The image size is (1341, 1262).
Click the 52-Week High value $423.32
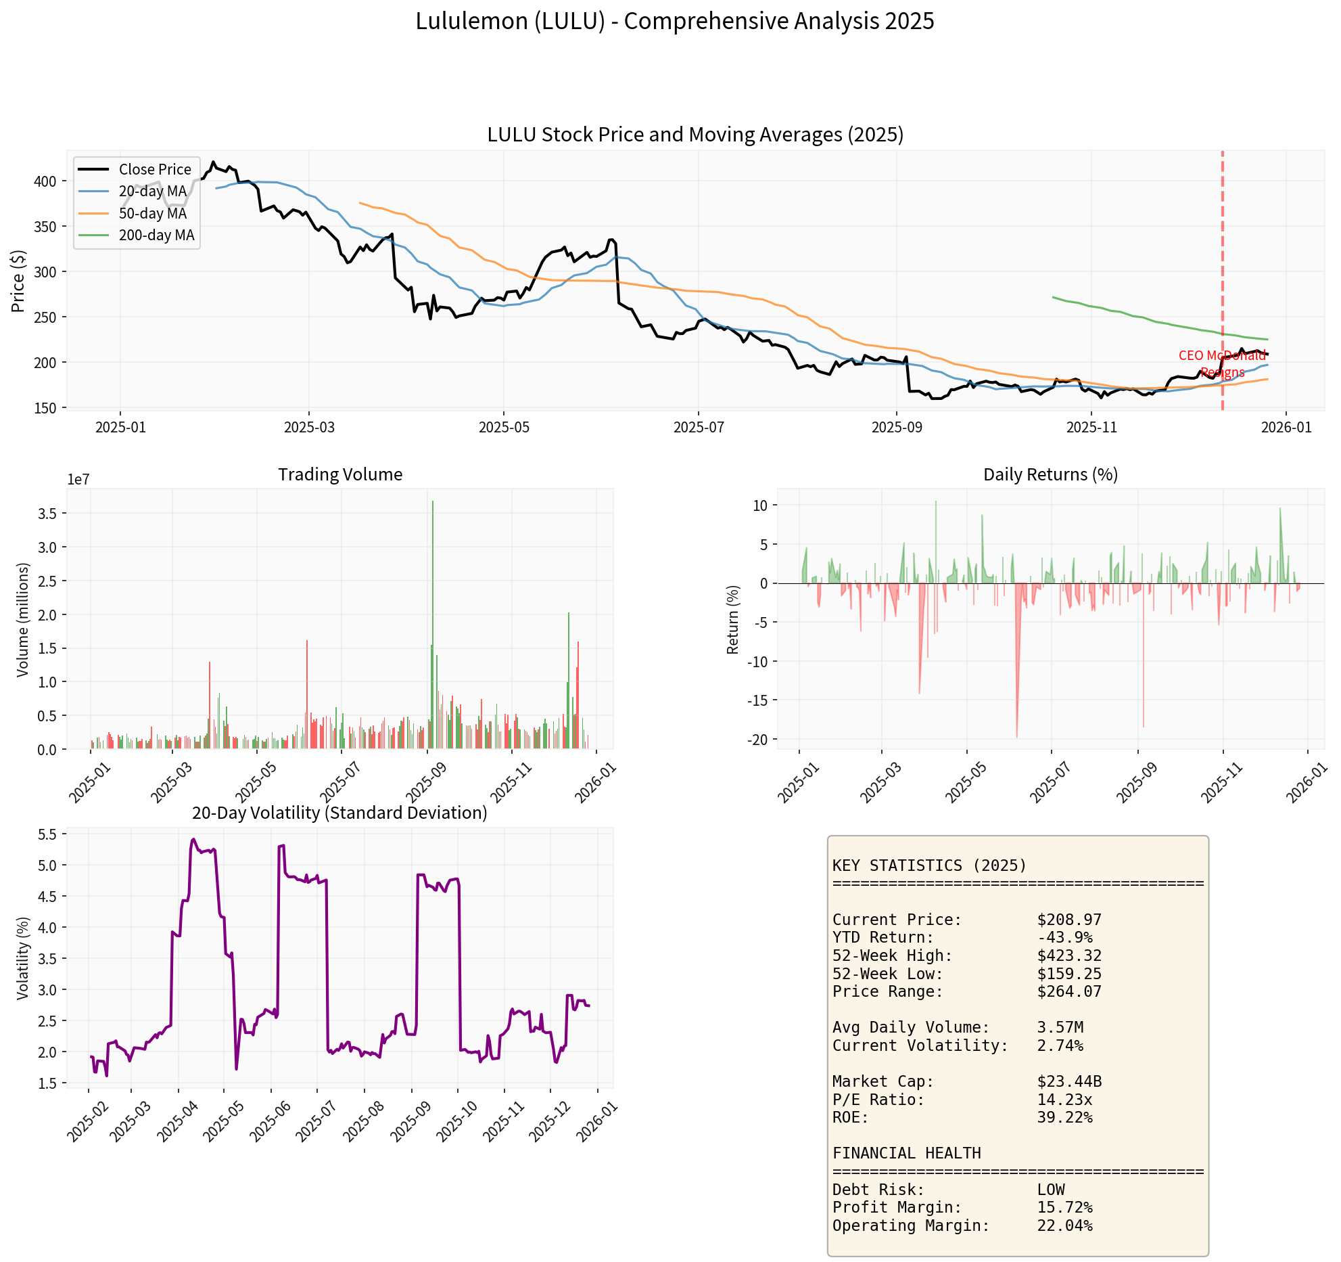pyautogui.click(x=1069, y=955)
